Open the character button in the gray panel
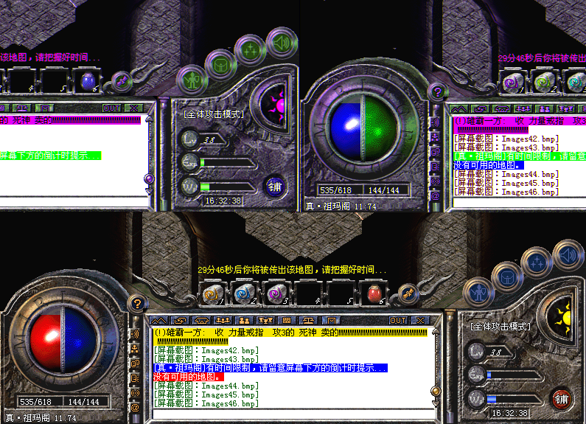Image resolution: width=586 pixels, height=424 pixels. coord(478,293)
